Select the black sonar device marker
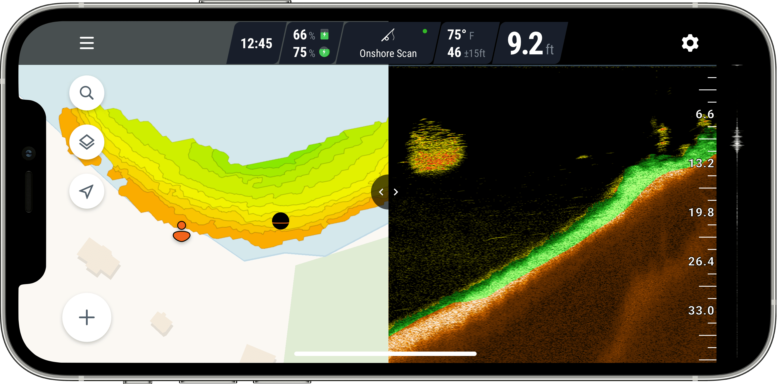The height and width of the screenshot is (384, 777). click(281, 221)
